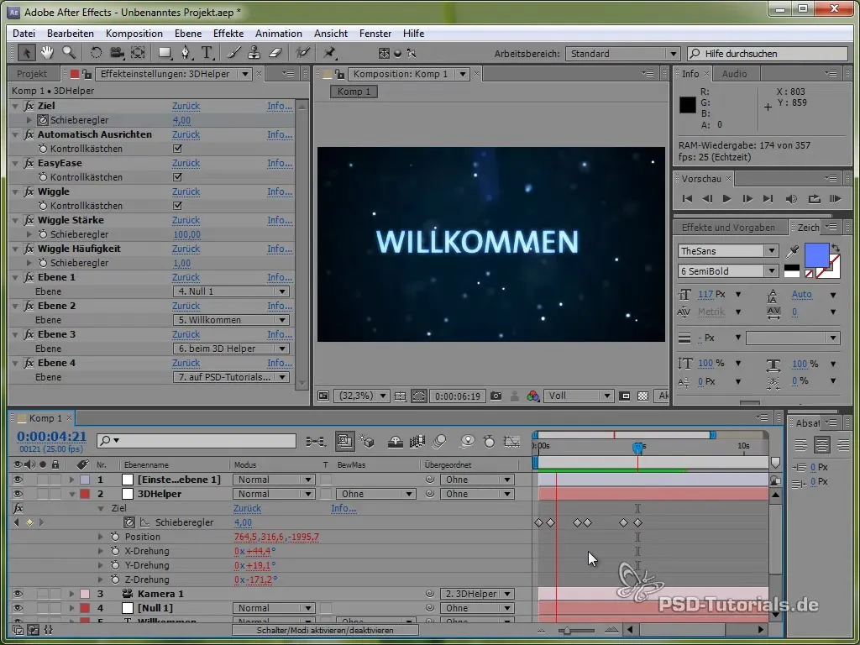
Task: Expand the Kamera 1 layer
Action: [71, 594]
